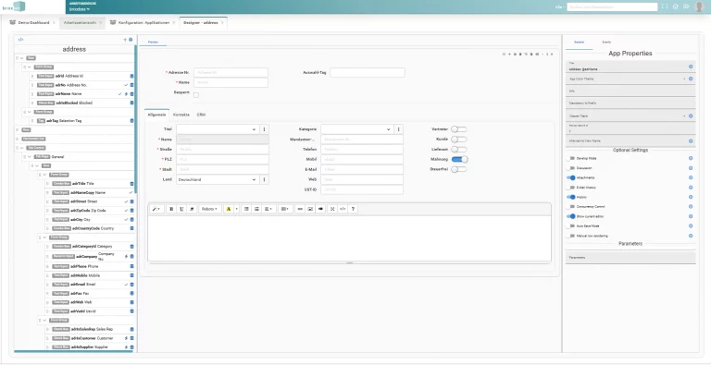Click the font highlight color A button
Viewport: 711px width, 365px height.
[x=229, y=209]
